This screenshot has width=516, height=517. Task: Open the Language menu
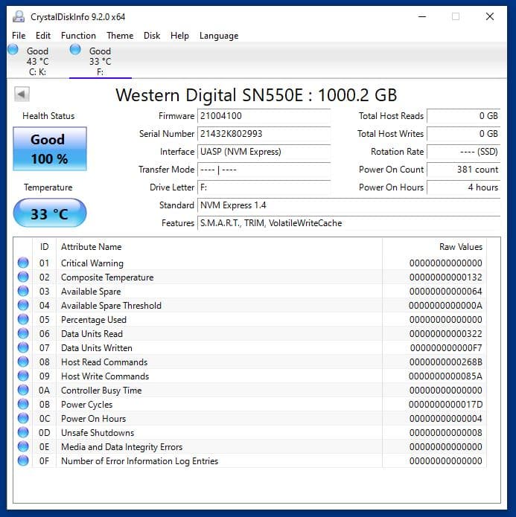pos(219,35)
